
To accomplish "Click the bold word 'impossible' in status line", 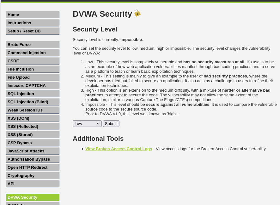I will (x=131, y=39).
